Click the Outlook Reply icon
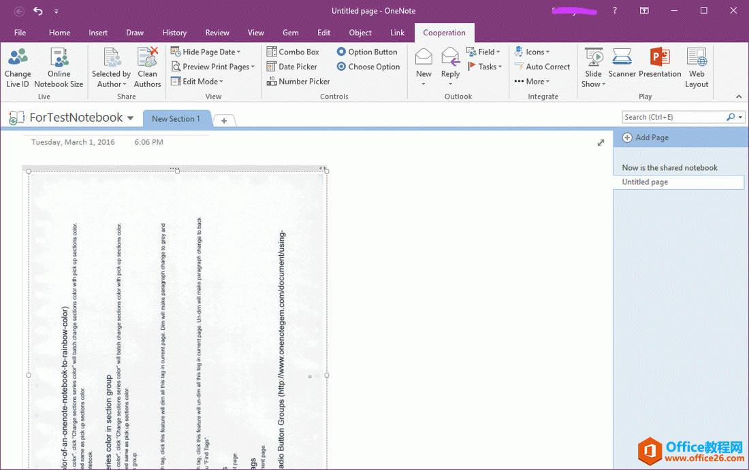Screen dimensions: 749x470 450,57
